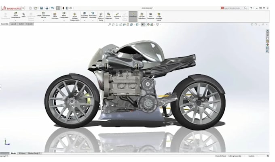Click Apply Scene icon
The image size is (275, 162).
152,25
